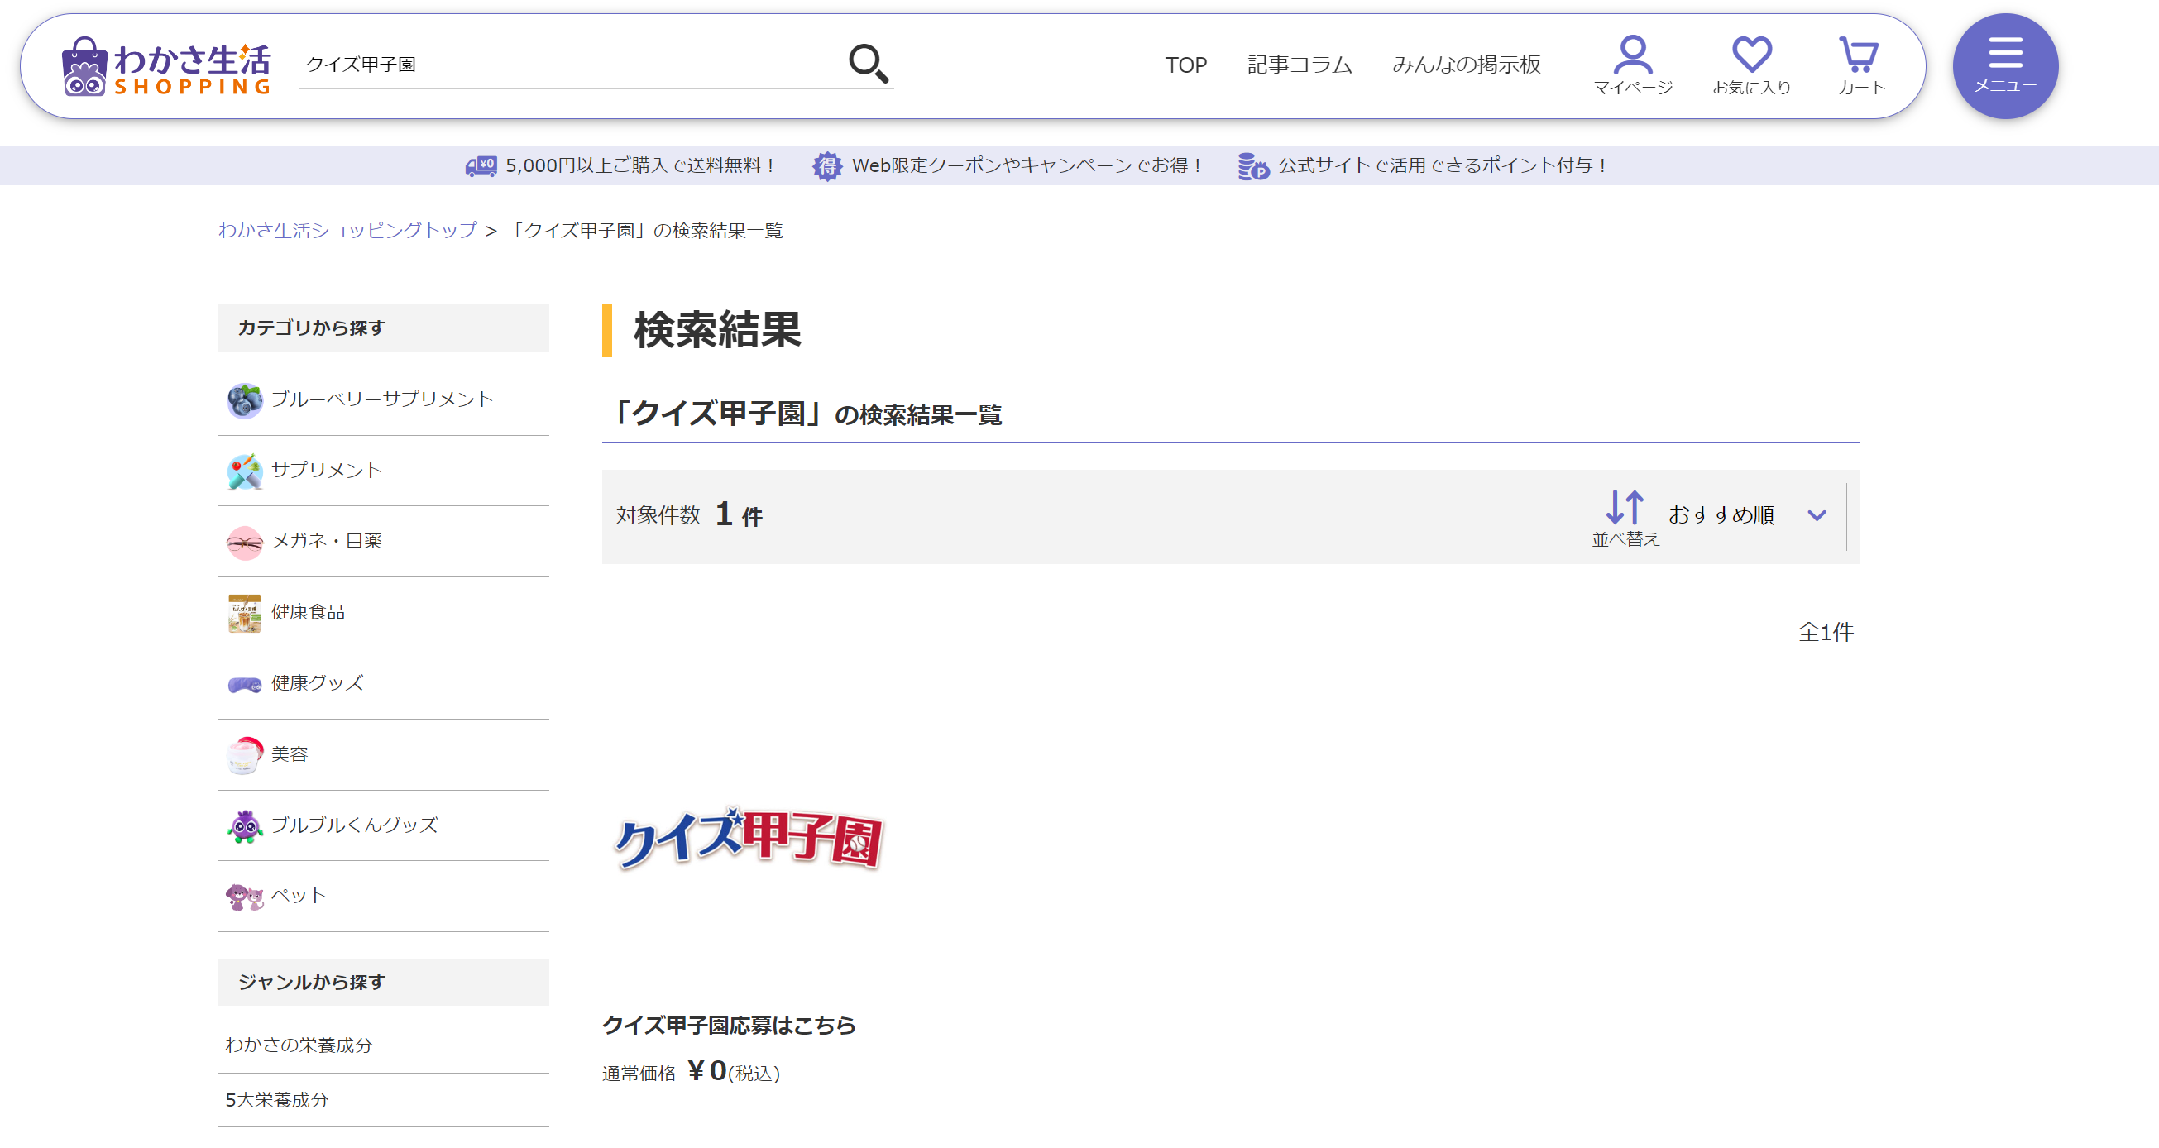Click the magnifying glass search icon
The width and height of the screenshot is (2159, 1148).
869,64
